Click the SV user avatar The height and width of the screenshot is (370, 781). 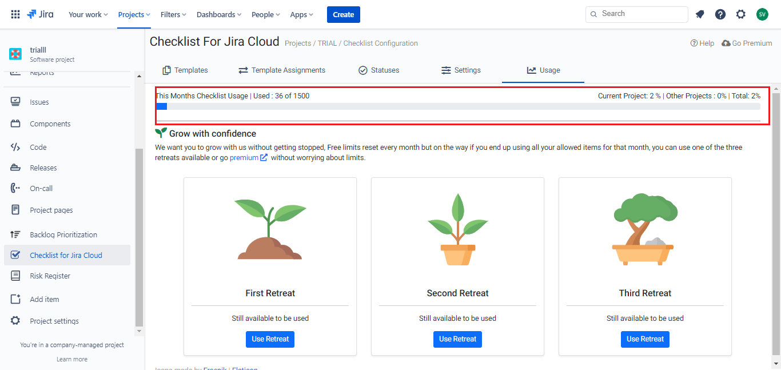pos(762,14)
